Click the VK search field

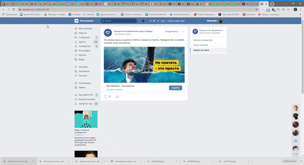coord(119,21)
